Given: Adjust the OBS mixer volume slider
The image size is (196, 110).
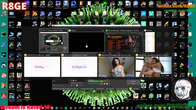Looking at the screenshot, I should click(x=95, y=84).
